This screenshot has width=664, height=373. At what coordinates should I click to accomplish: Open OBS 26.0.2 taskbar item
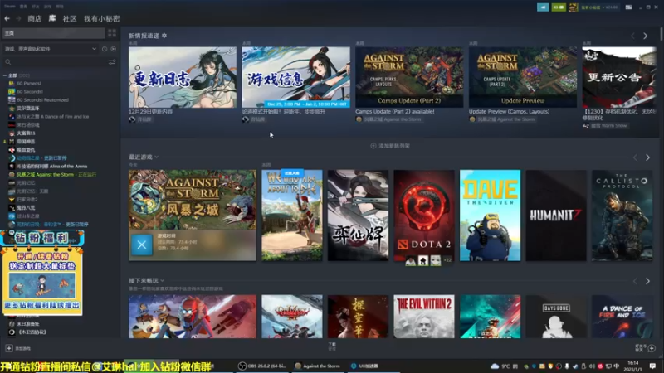[261, 366]
